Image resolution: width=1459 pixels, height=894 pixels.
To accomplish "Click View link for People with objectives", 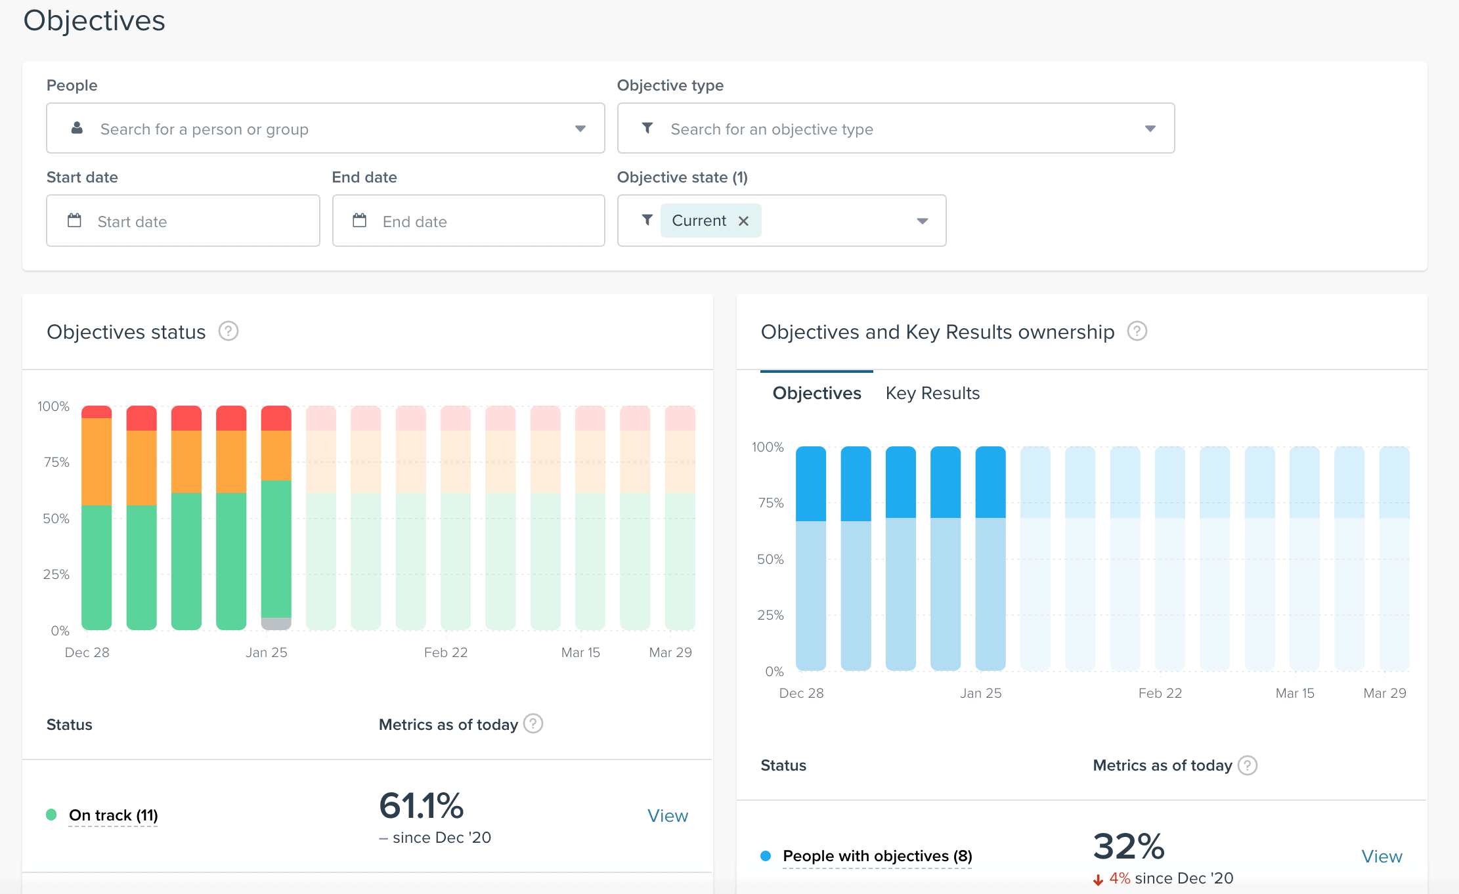I will [x=1381, y=856].
